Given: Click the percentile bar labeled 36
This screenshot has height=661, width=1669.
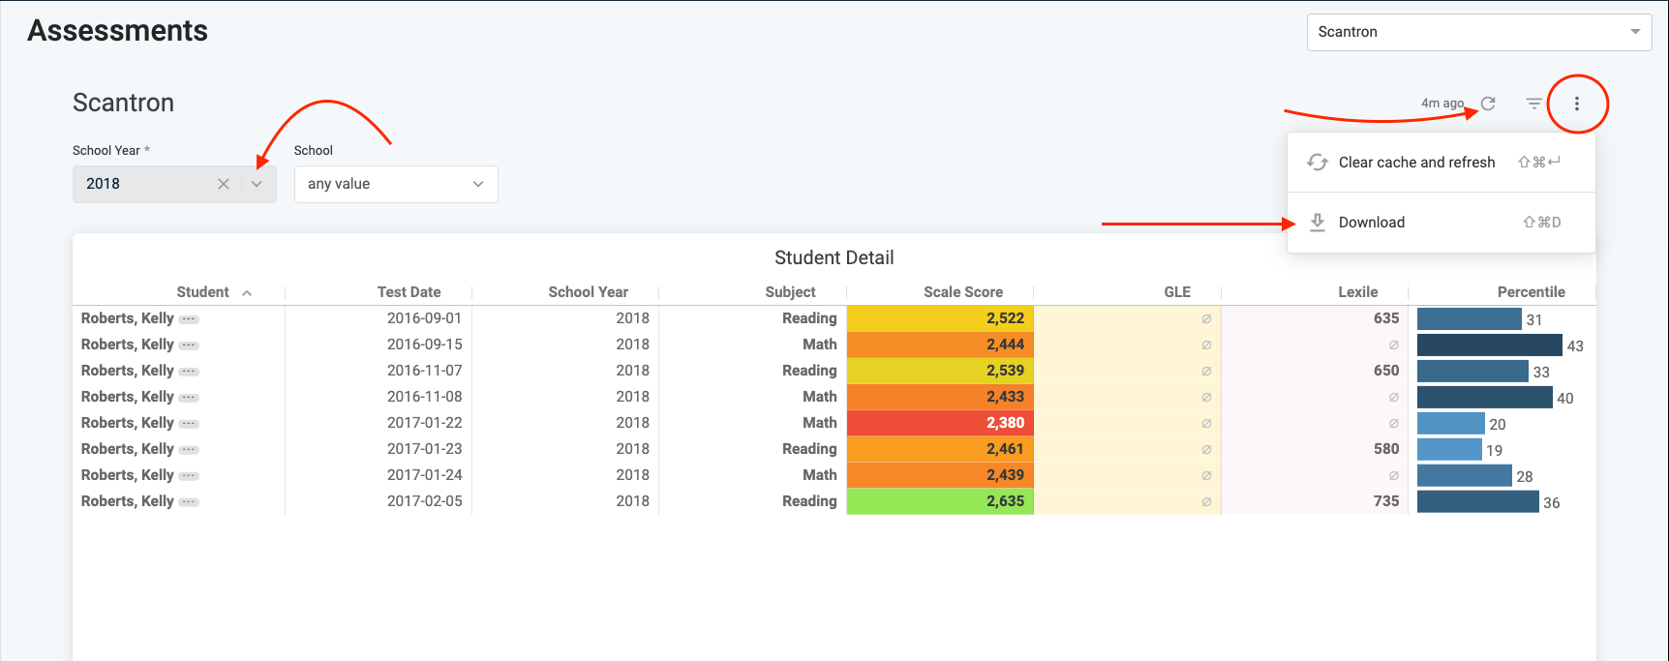Looking at the screenshot, I should [1478, 501].
